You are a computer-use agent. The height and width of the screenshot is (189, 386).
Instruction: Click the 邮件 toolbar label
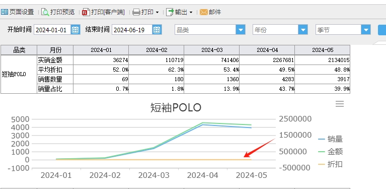tap(215, 12)
